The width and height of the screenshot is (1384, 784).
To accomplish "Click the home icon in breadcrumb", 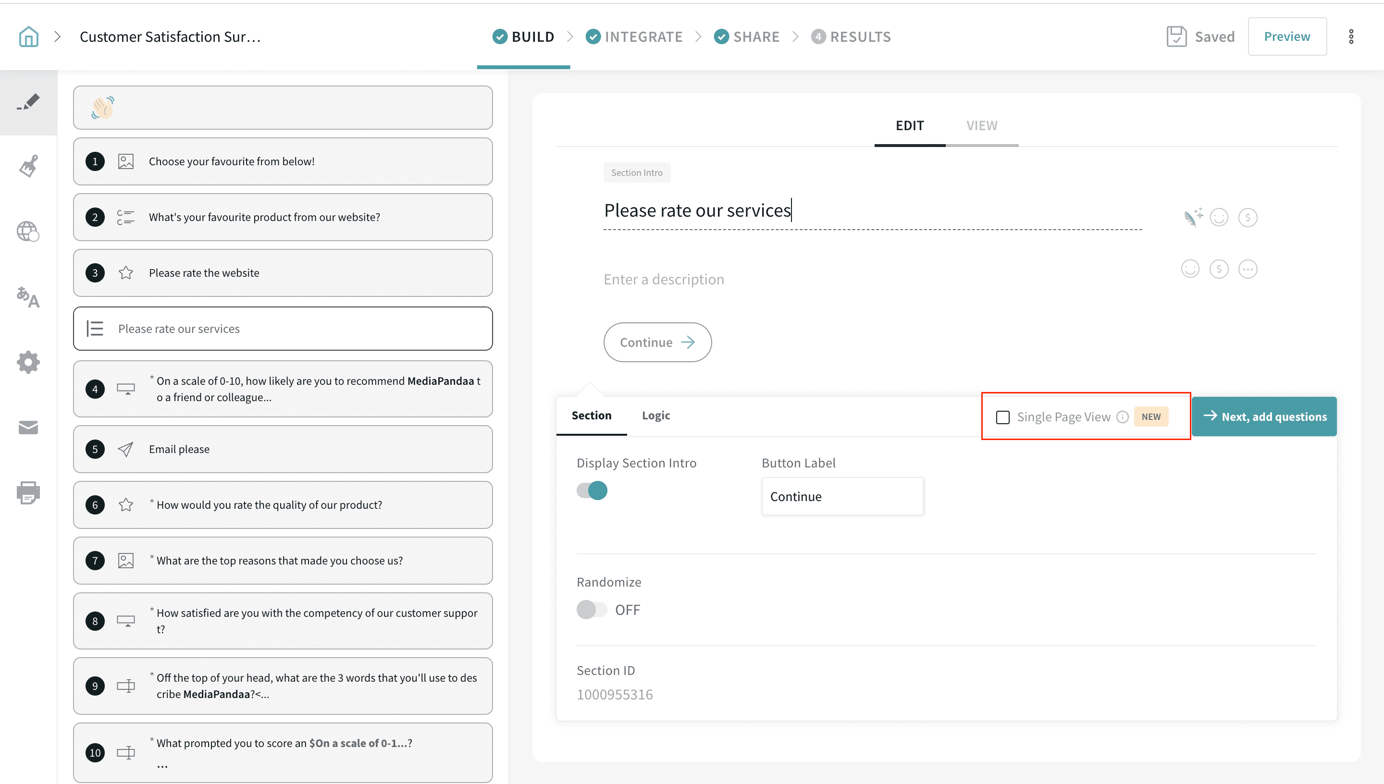I will tap(28, 37).
